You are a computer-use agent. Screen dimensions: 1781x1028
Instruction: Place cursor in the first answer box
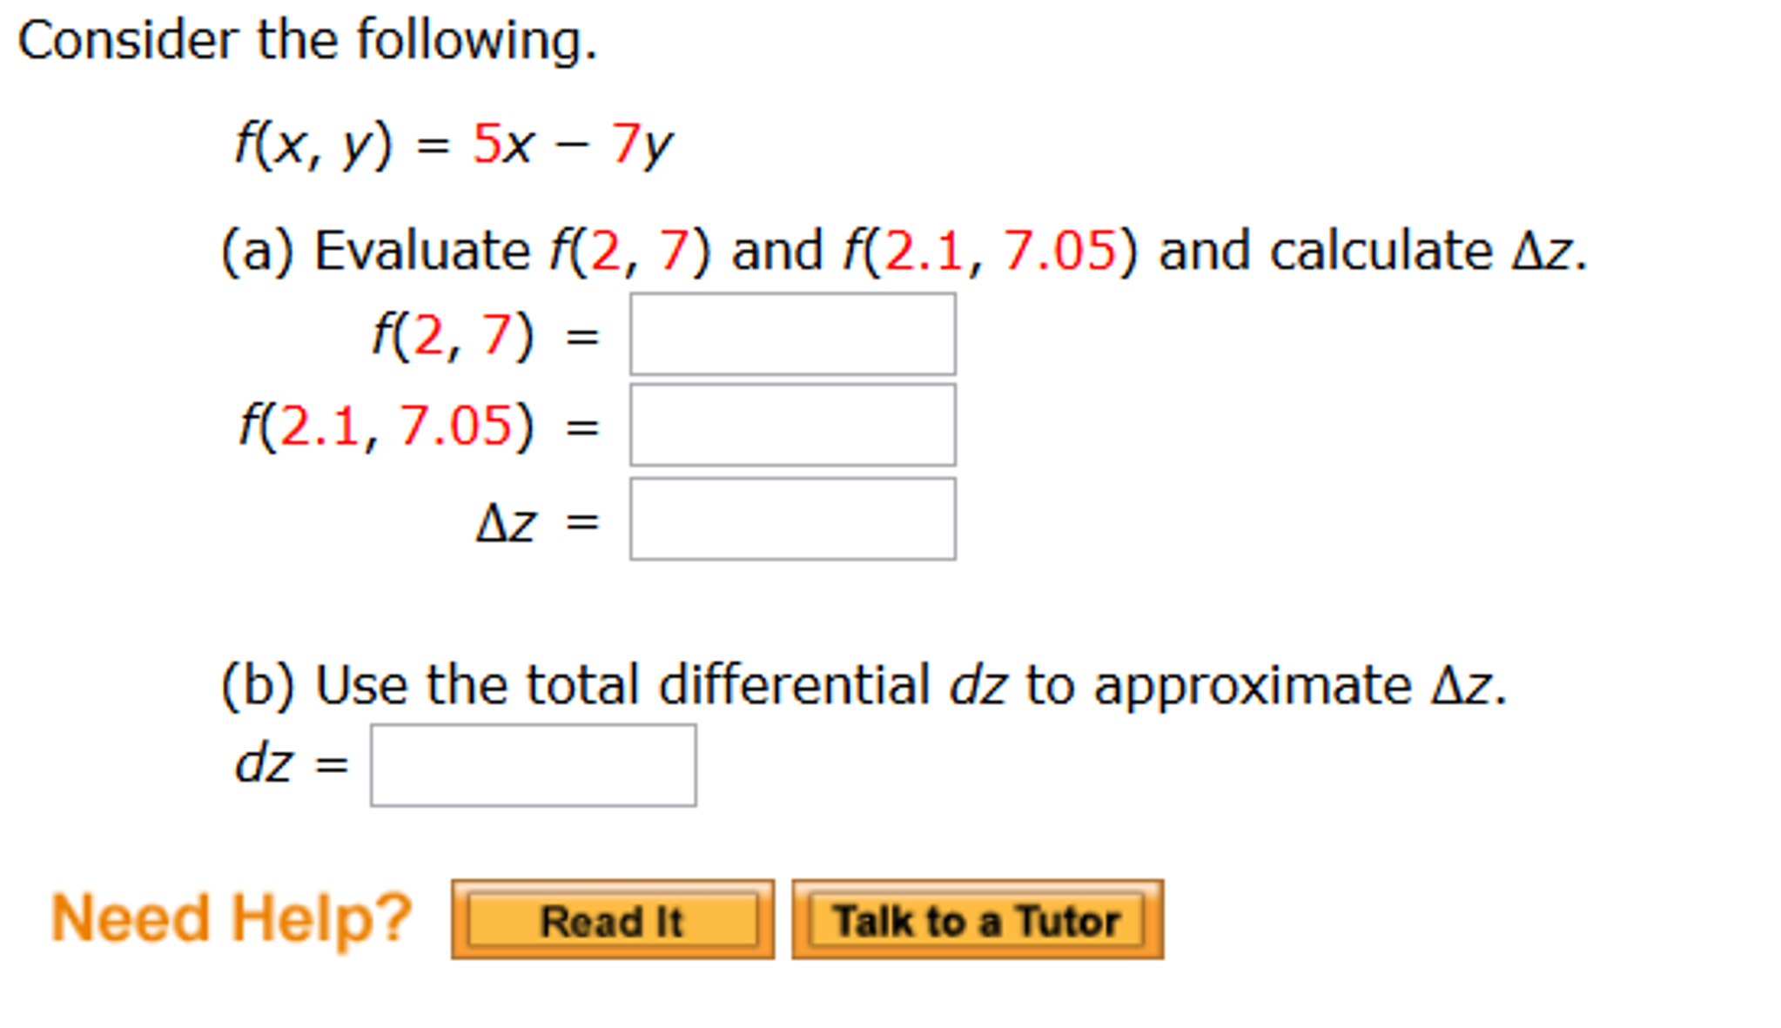(792, 335)
